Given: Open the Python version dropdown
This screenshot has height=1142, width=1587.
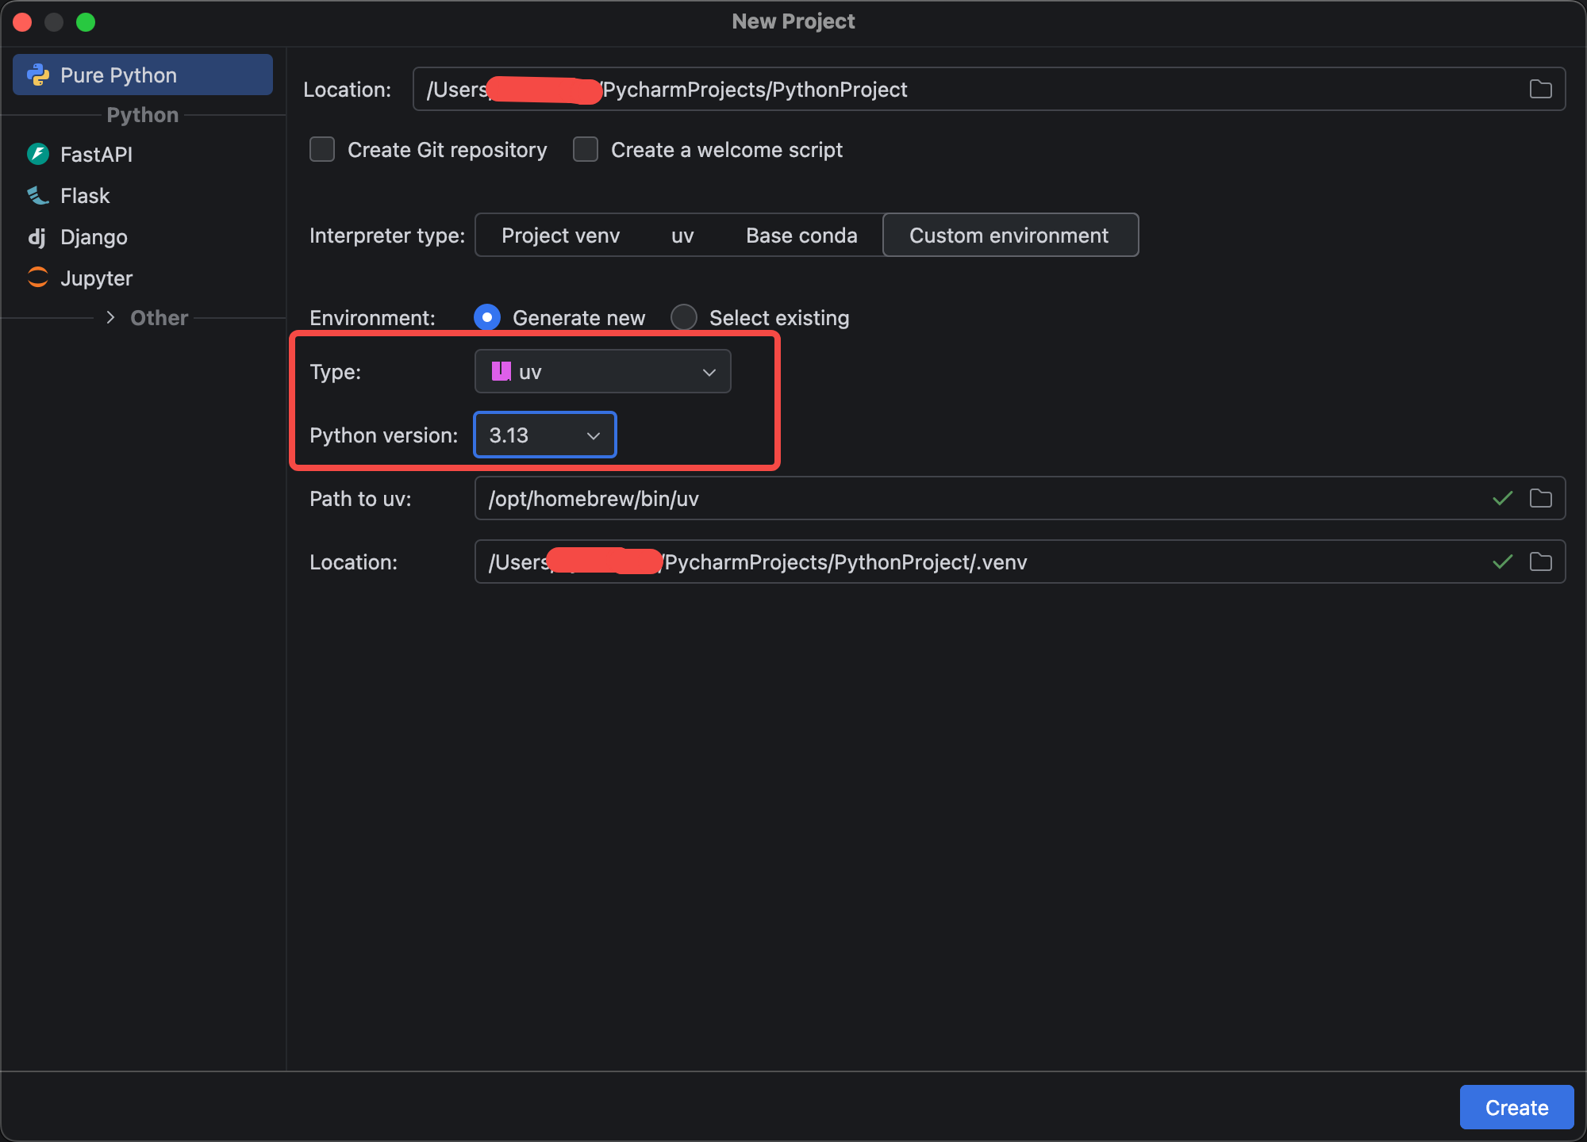Looking at the screenshot, I should (545, 435).
